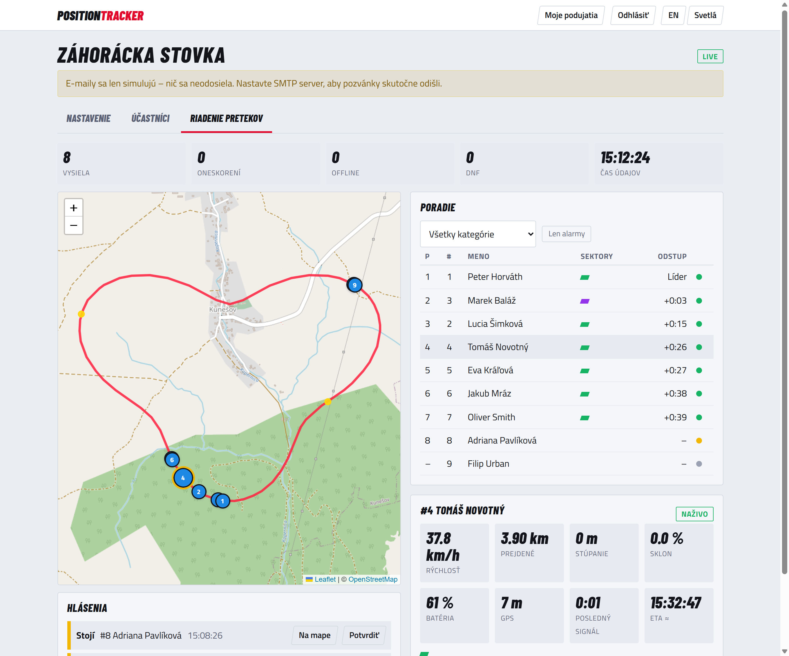Switch theme with Svetlá button
Image resolution: width=789 pixels, height=656 pixels.
705,15
